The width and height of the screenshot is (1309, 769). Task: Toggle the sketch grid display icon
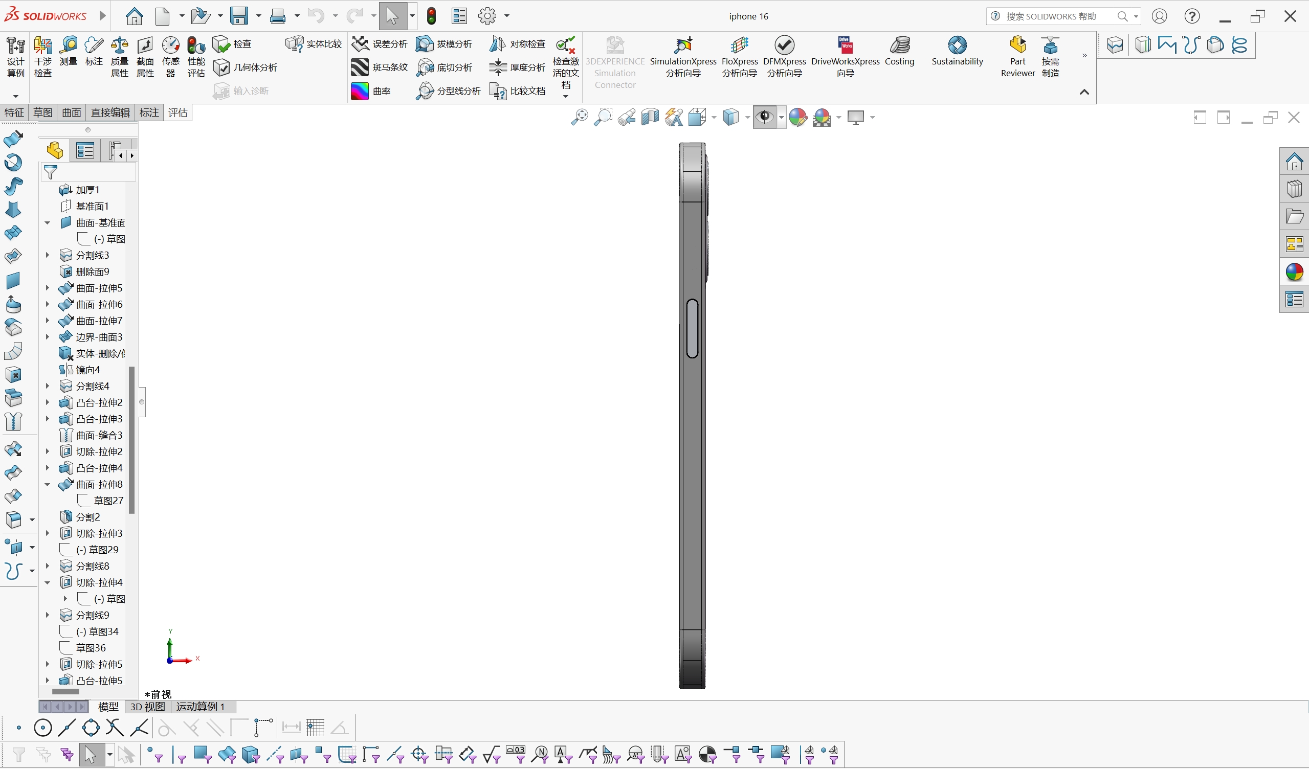315,728
